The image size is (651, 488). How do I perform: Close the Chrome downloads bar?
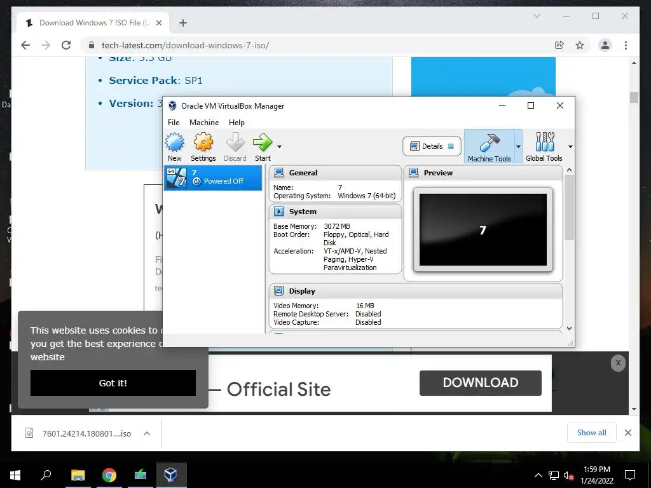coord(627,433)
